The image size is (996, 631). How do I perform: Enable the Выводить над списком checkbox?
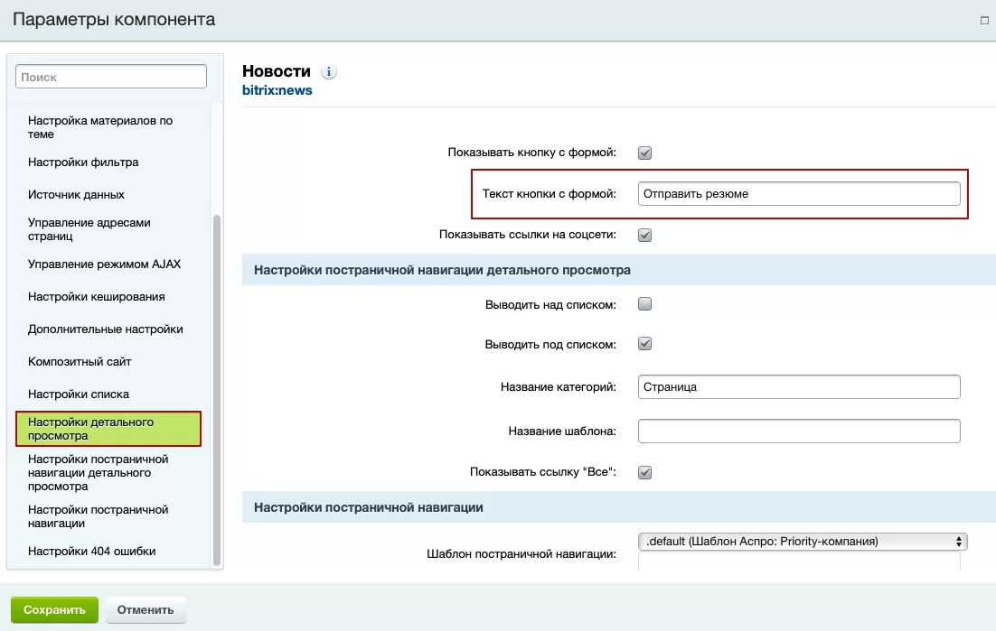click(x=644, y=304)
